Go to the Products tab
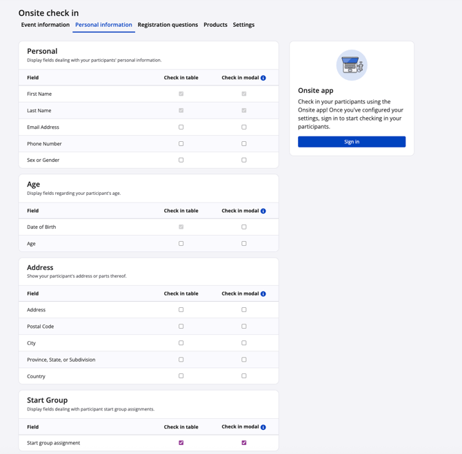The height and width of the screenshot is (454, 462). (215, 25)
